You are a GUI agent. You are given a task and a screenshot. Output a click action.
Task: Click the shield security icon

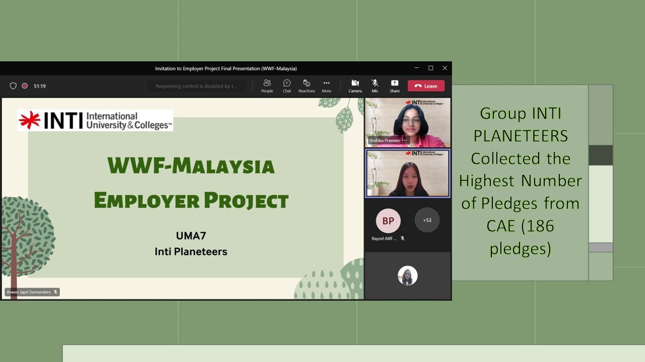click(x=13, y=86)
